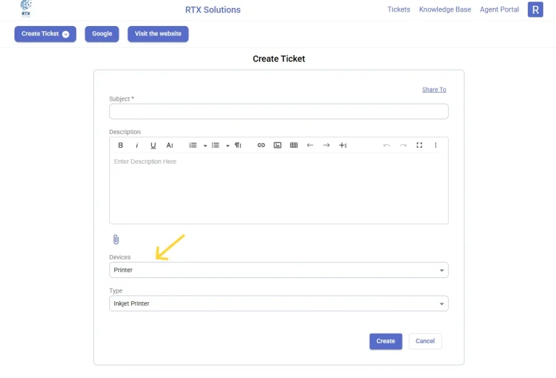Toggle Underline formatting in description editor
The height and width of the screenshot is (378, 556).
153,146
